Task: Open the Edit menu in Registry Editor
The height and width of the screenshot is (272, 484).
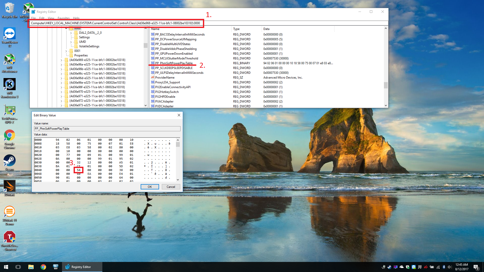Action: [42, 18]
